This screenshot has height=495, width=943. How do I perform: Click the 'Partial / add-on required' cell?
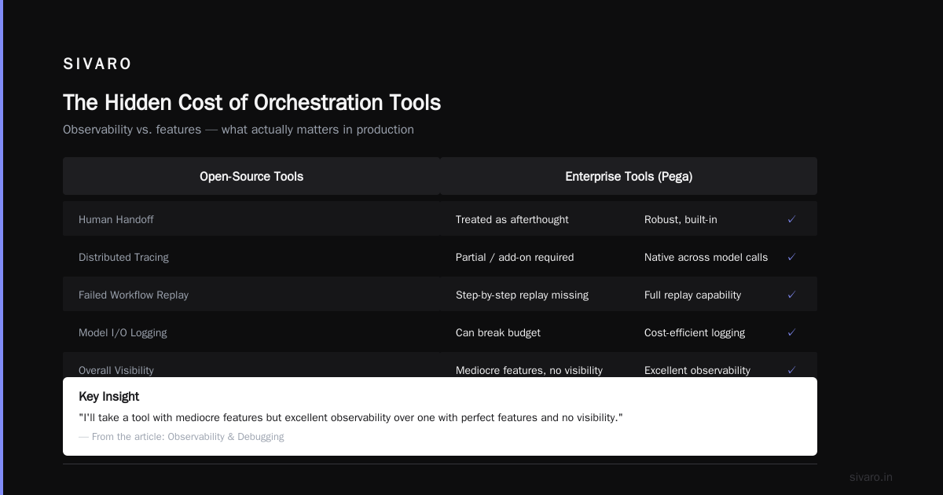pyautogui.click(x=515, y=257)
